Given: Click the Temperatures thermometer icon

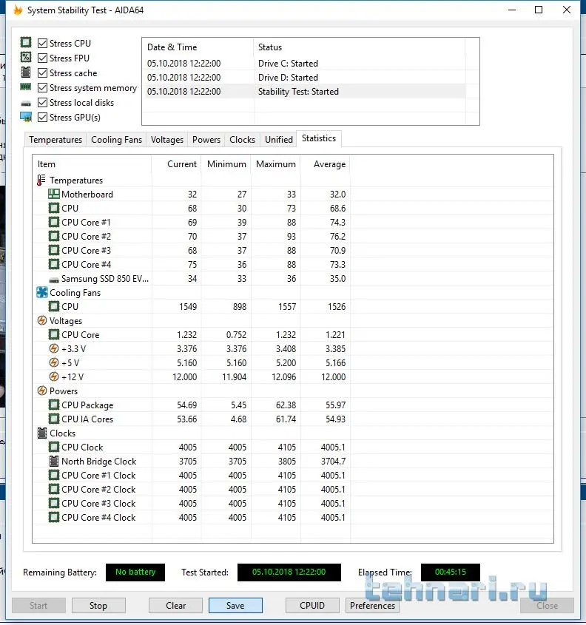Looking at the screenshot, I should coord(41,180).
